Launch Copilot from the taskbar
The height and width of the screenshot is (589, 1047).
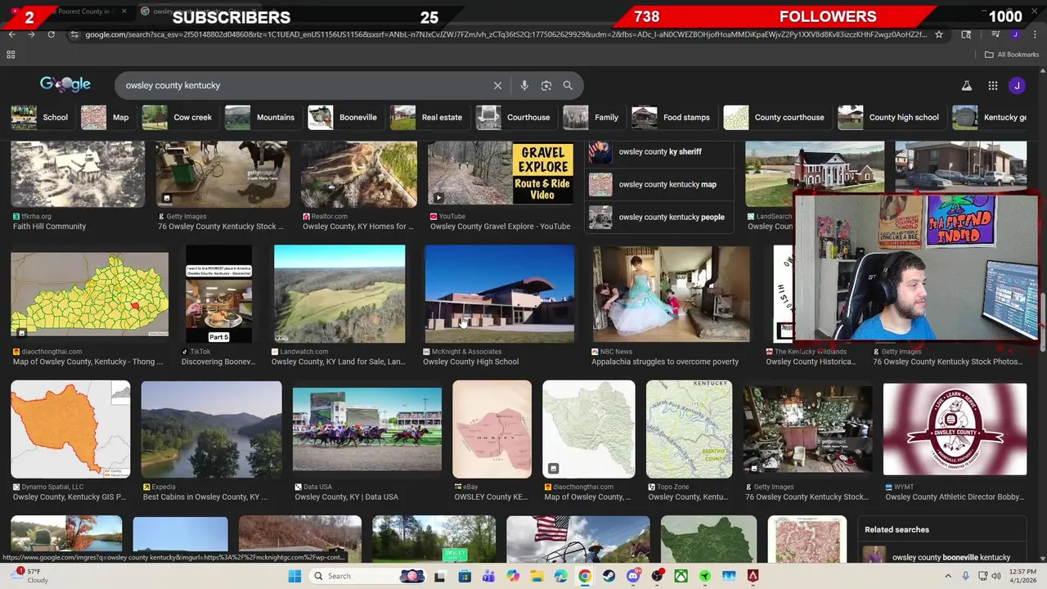point(513,576)
